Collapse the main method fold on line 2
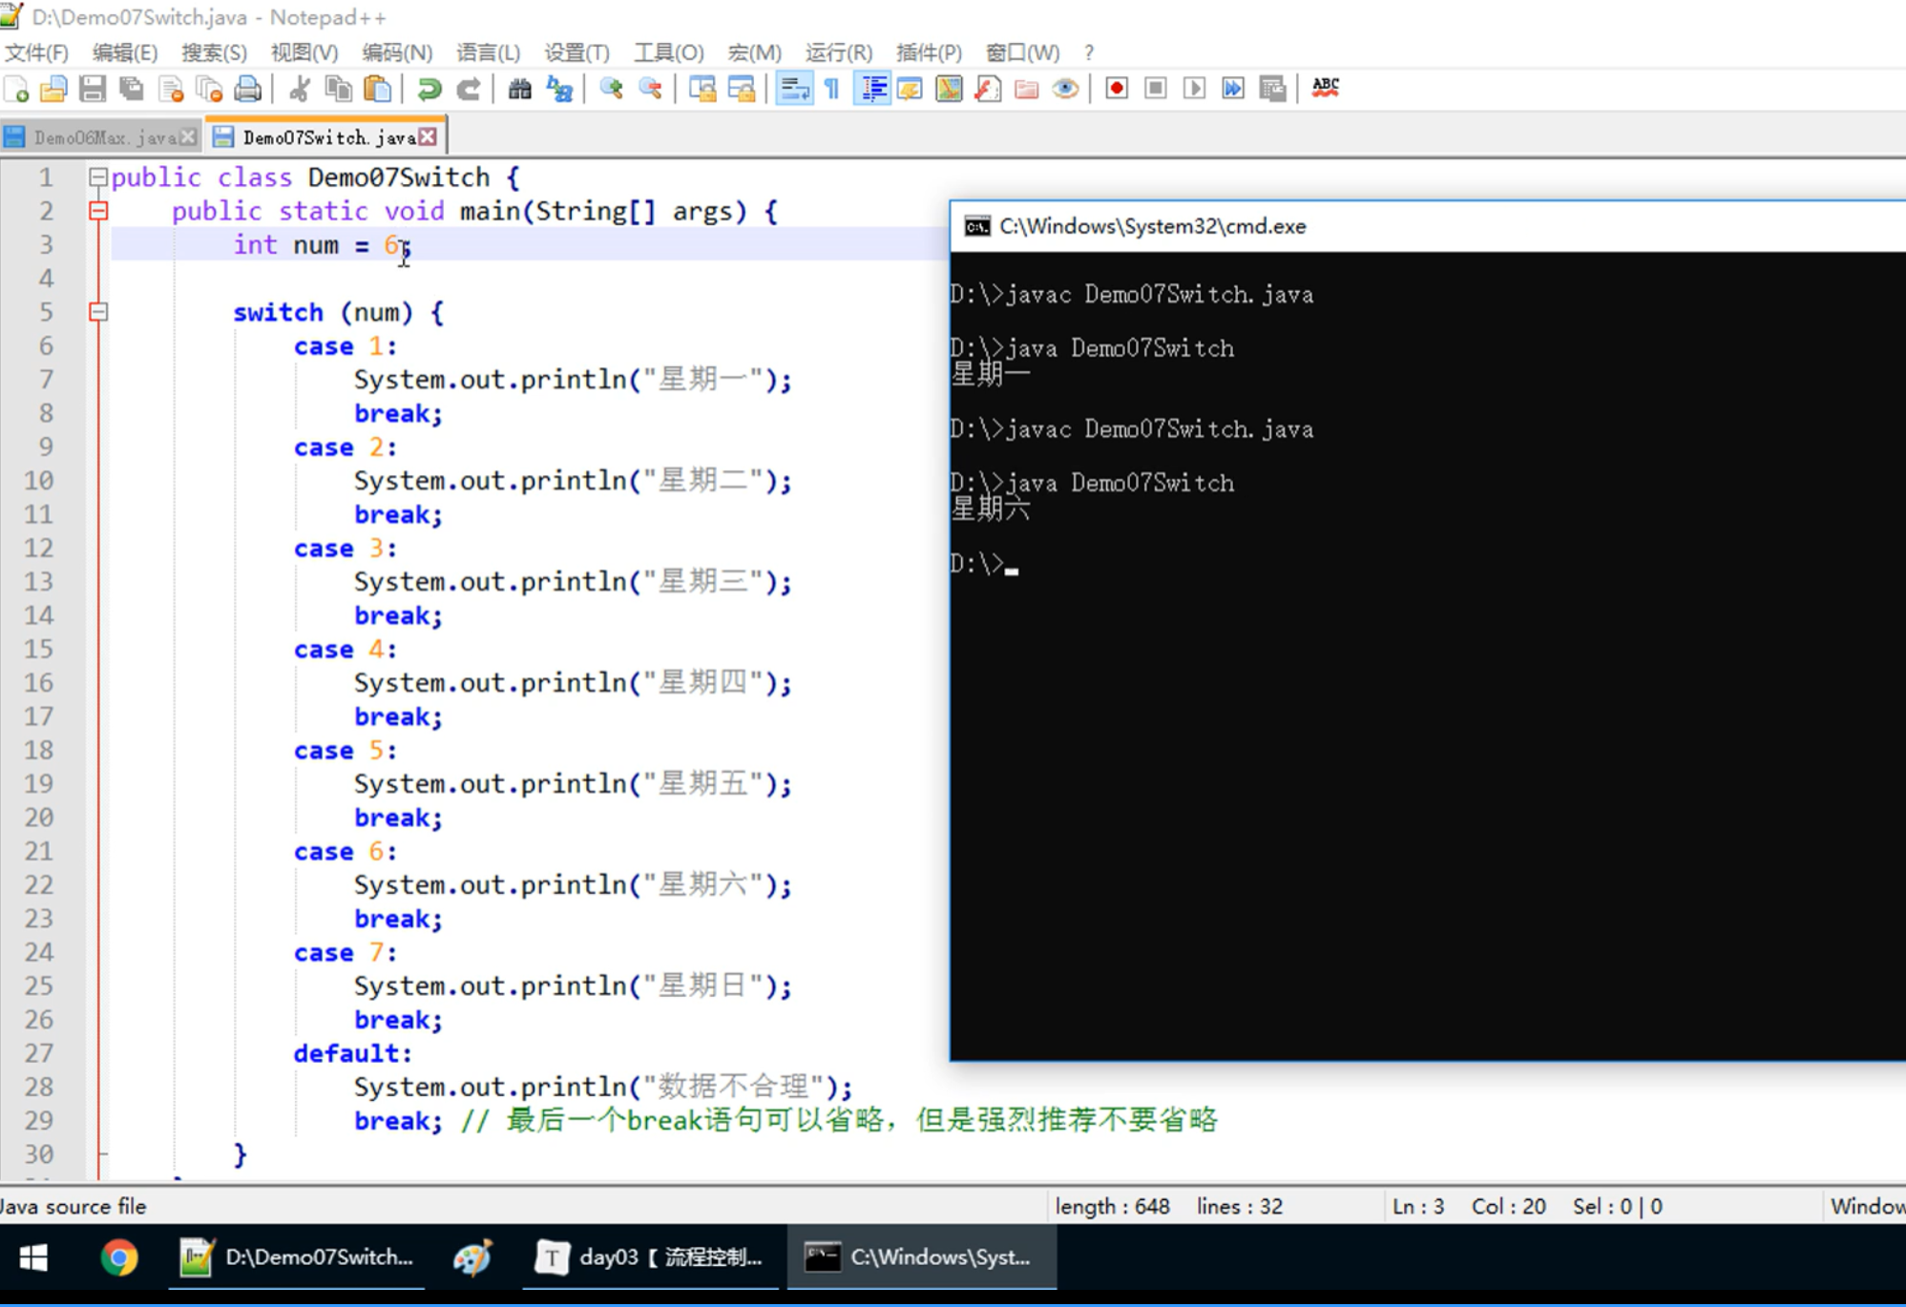This screenshot has width=1906, height=1307. (97, 211)
